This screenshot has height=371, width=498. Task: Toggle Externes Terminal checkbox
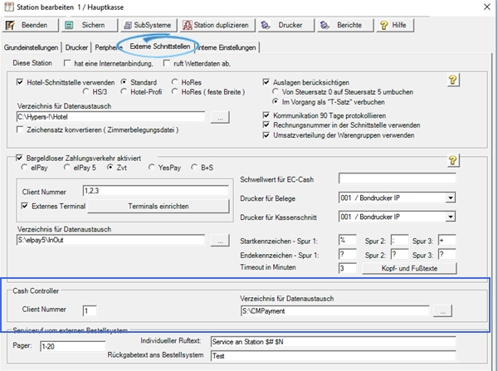tap(24, 206)
